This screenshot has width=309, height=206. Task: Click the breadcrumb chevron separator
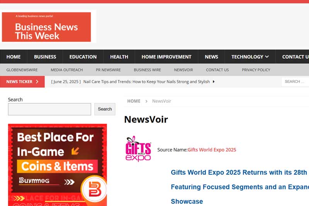(x=146, y=101)
